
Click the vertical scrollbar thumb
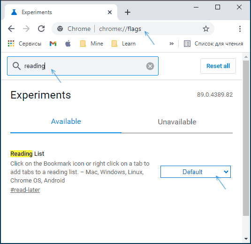point(246,138)
